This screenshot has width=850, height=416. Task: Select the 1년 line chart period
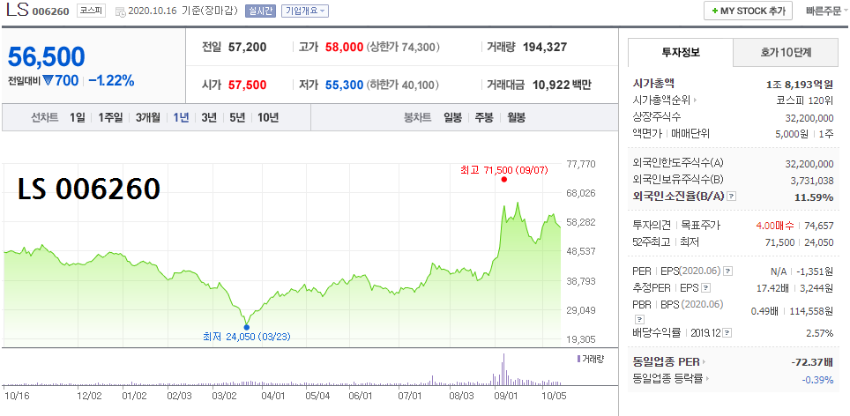pos(181,117)
